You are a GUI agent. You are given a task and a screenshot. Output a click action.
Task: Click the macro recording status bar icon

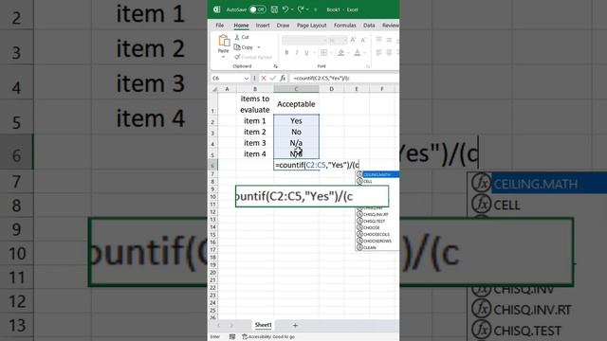(x=231, y=337)
